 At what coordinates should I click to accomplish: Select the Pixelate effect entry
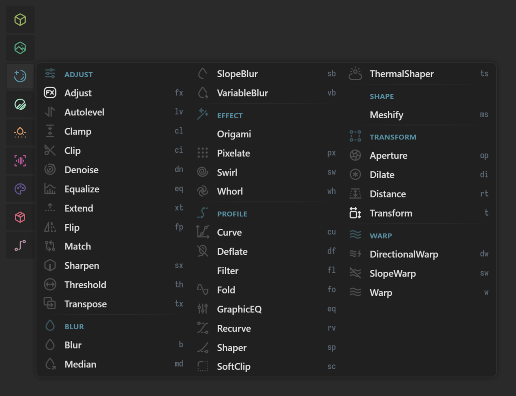pos(266,153)
